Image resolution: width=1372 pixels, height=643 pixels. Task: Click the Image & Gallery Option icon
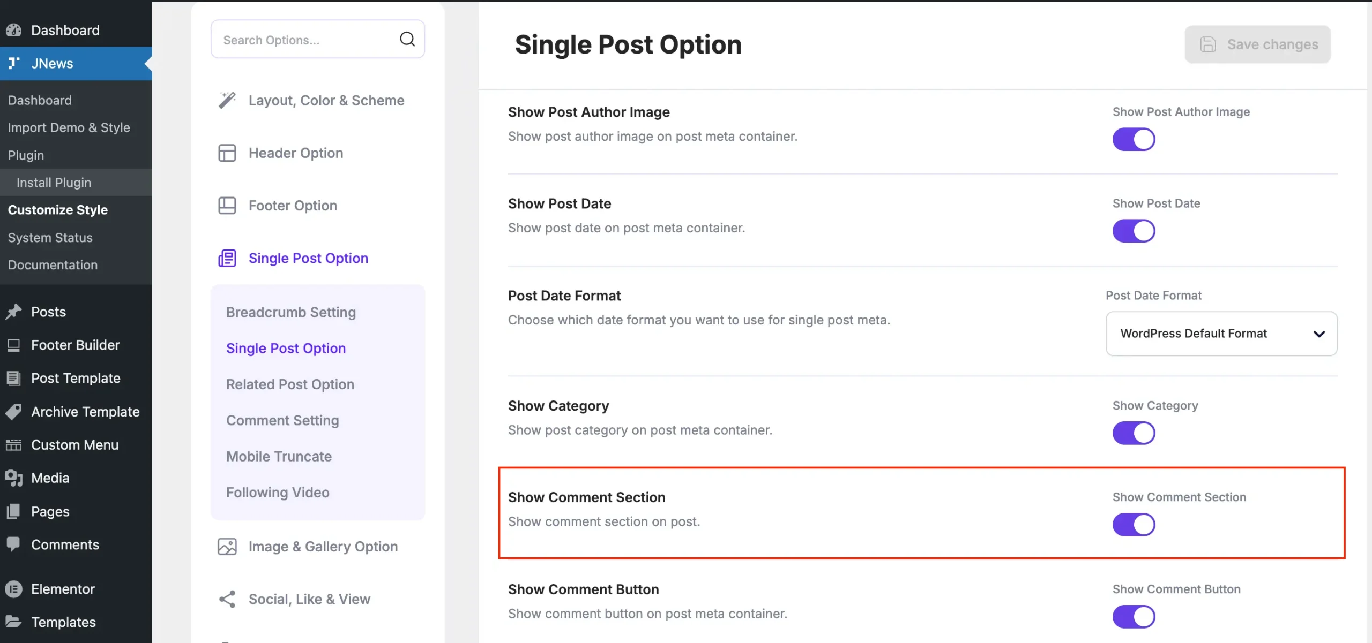(227, 547)
